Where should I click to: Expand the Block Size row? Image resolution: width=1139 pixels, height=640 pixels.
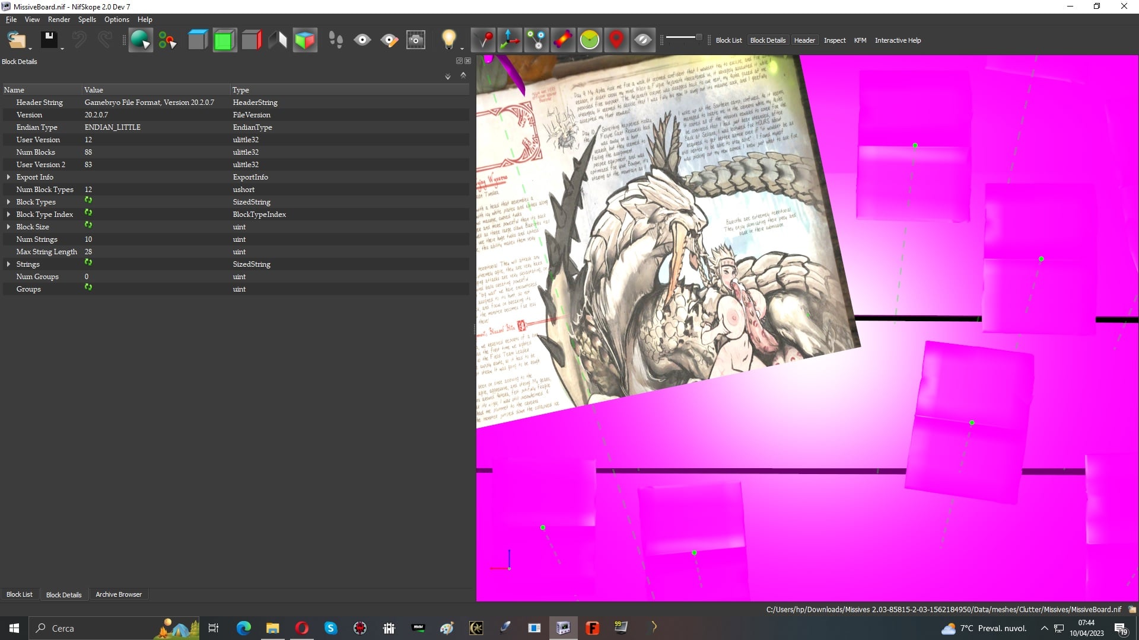point(8,227)
